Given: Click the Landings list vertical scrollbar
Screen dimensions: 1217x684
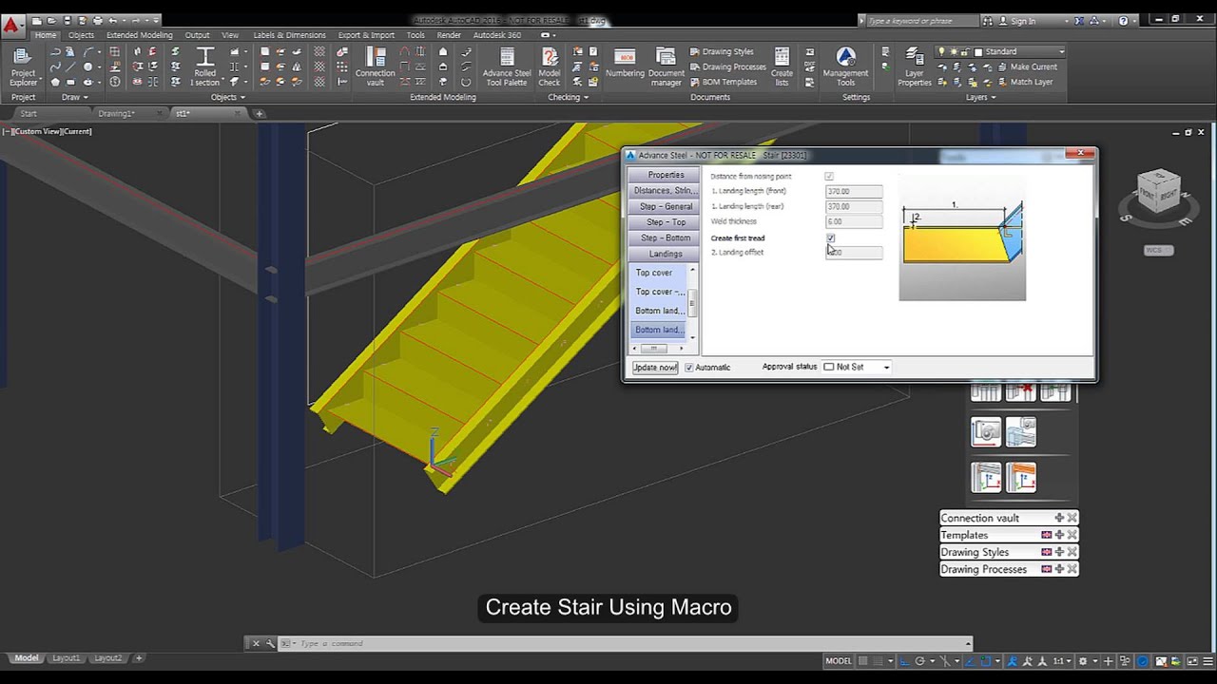Looking at the screenshot, I should 693,302.
